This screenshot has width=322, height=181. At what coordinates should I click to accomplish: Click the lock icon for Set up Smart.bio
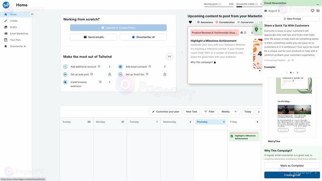(x=165, y=74)
